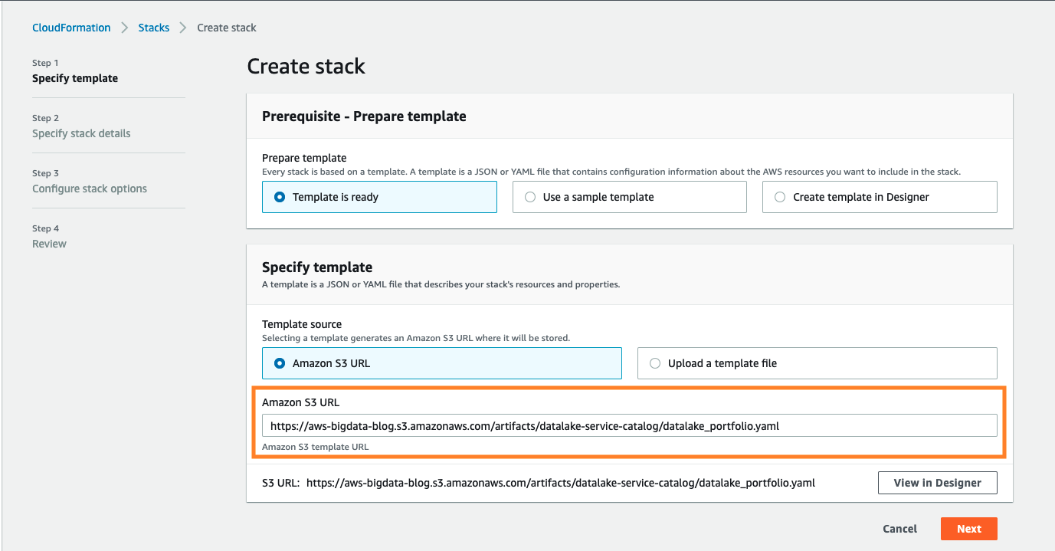Click the chevron separator after CloudFormation breadcrumb
This screenshot has width=1055, height=551.
point(125,28)
